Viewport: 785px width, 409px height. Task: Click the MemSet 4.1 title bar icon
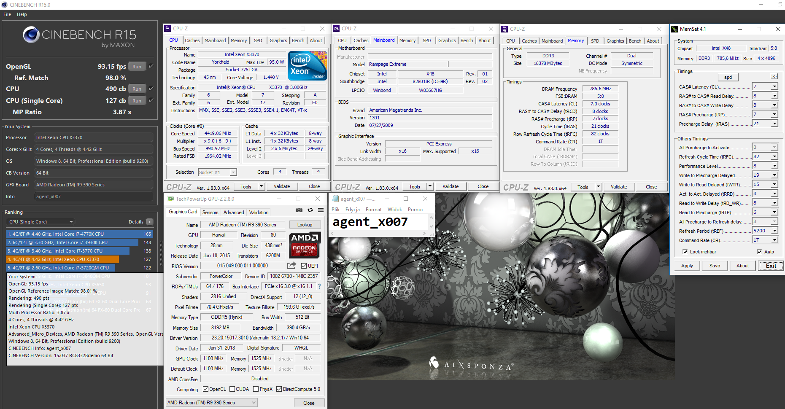tap(674, 29)
